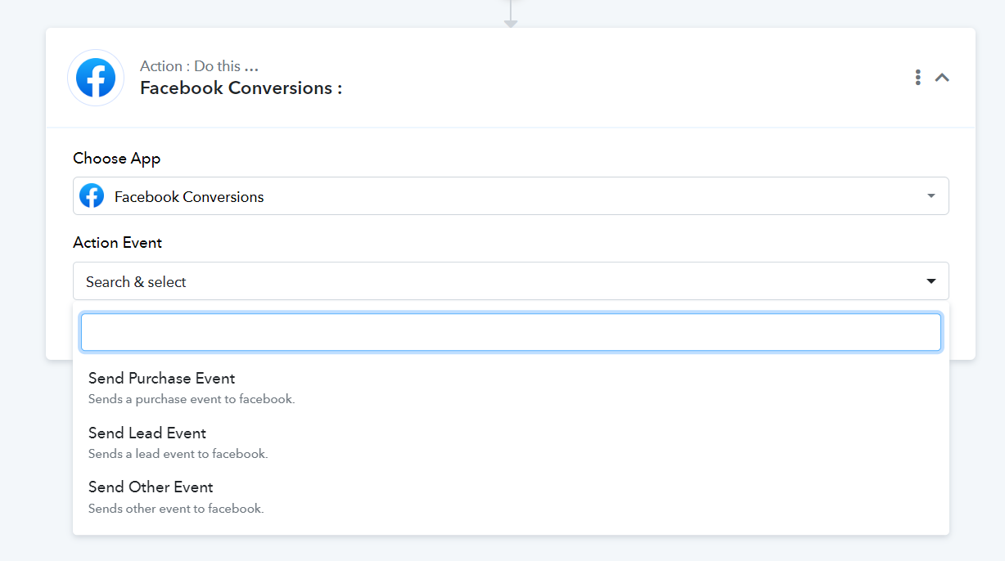Screen dimensions: 1005x561
Task: Click the 'Choose App' field label
Action: pyautogui.click(x=117, y=158)
